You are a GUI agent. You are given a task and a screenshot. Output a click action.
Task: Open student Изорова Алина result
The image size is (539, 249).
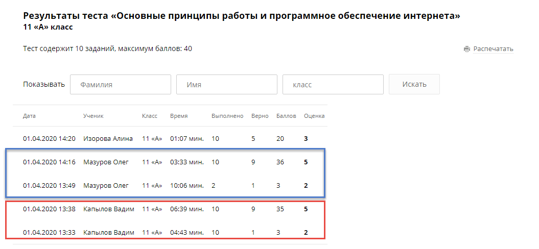(x=108, y=139)
